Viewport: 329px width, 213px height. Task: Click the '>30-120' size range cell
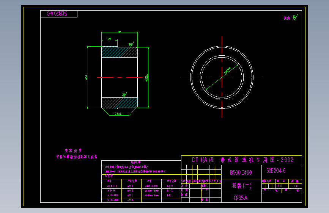pyautogui.click(x=113, y=195)
